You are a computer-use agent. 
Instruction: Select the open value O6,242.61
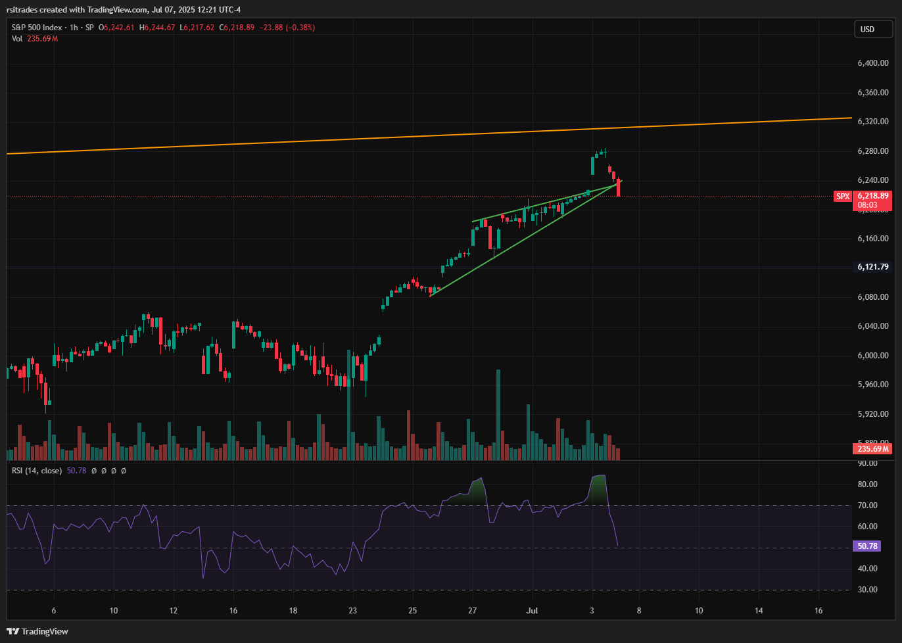pos(117,28)
